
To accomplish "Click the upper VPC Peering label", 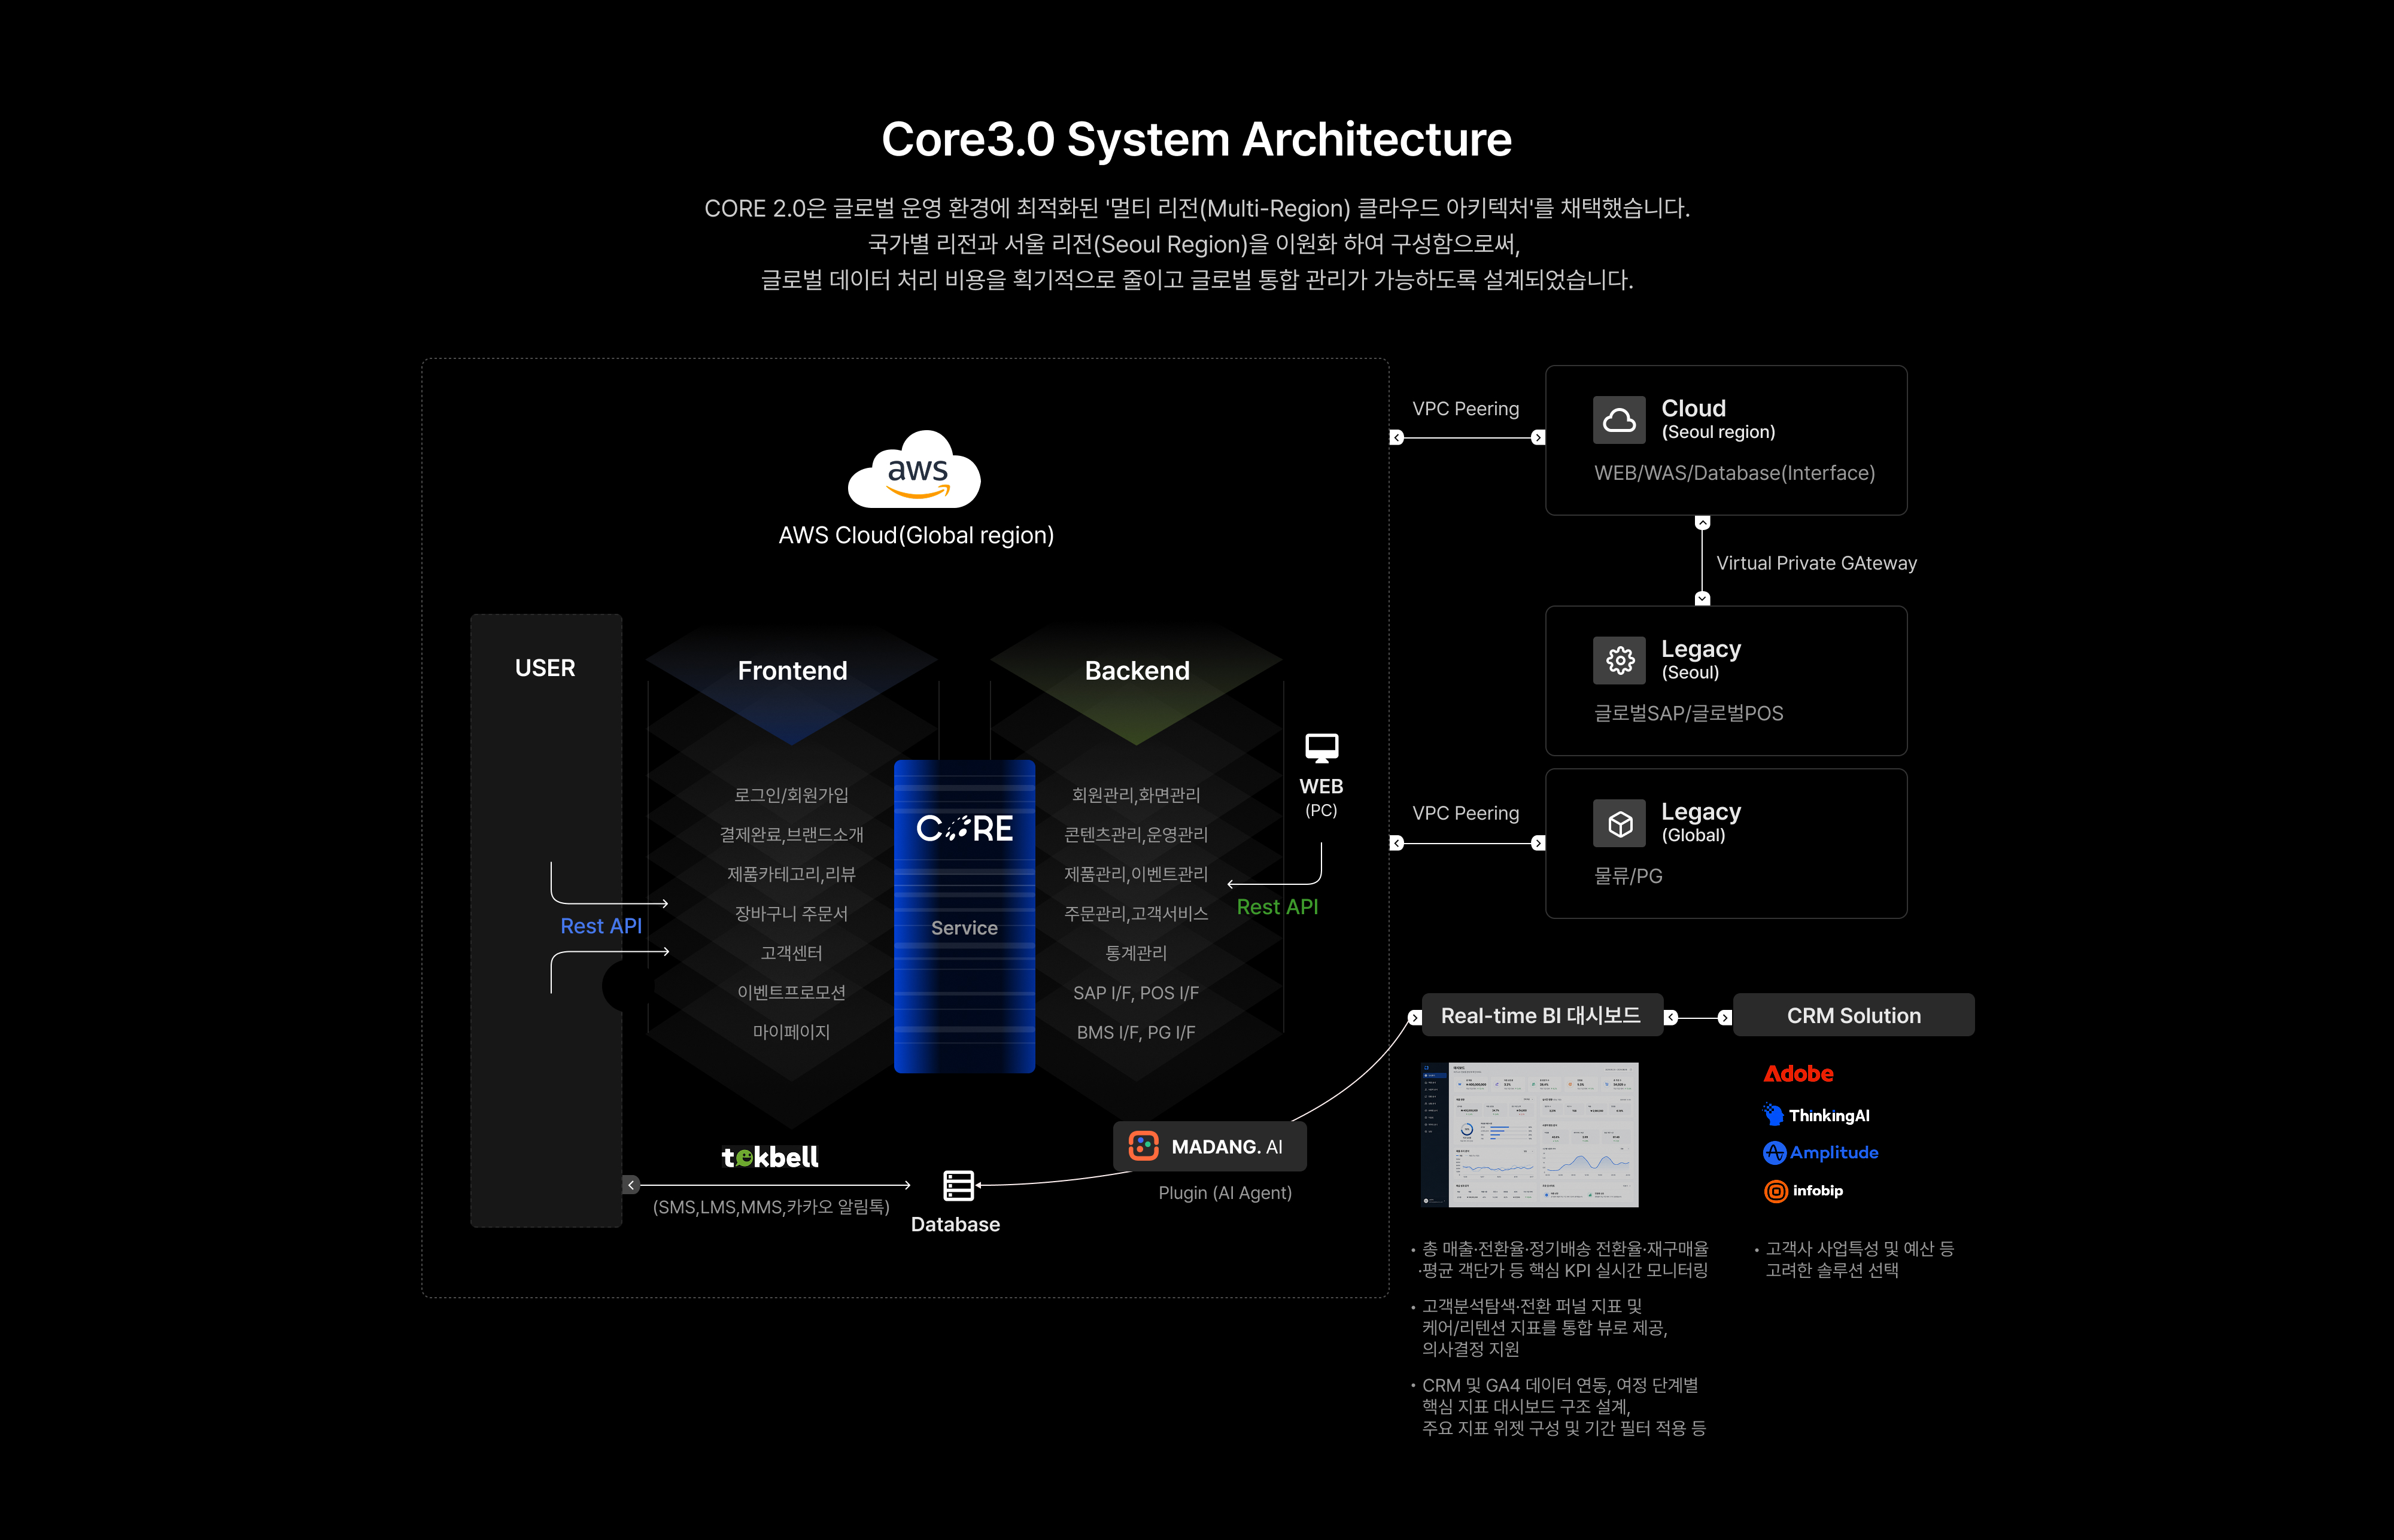I will tap(1465, 408).
